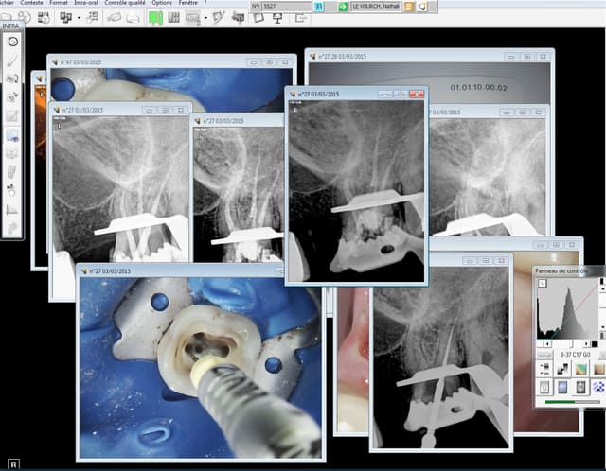Click the grey tooth filter icon in control panel
606x471 pixels.
[544, 387]
